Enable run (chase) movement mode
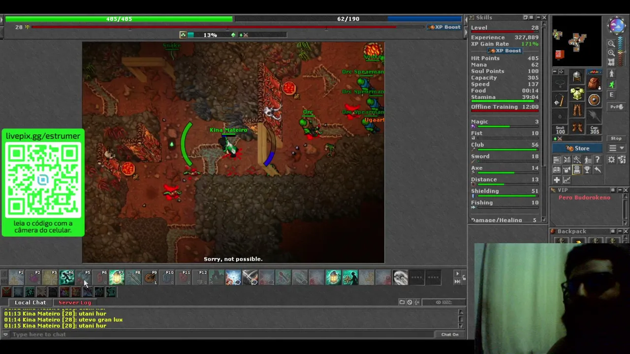630x354 pixels. point(612,85)
